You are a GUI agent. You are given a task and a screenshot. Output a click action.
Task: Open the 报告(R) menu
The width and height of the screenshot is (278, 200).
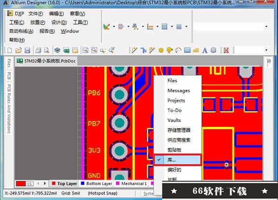pos(47,31)
